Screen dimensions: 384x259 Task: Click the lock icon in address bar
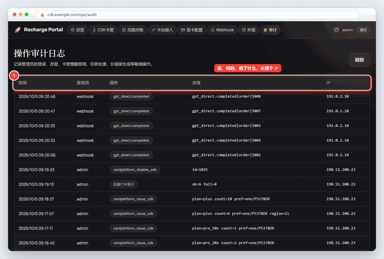(42, 15)
